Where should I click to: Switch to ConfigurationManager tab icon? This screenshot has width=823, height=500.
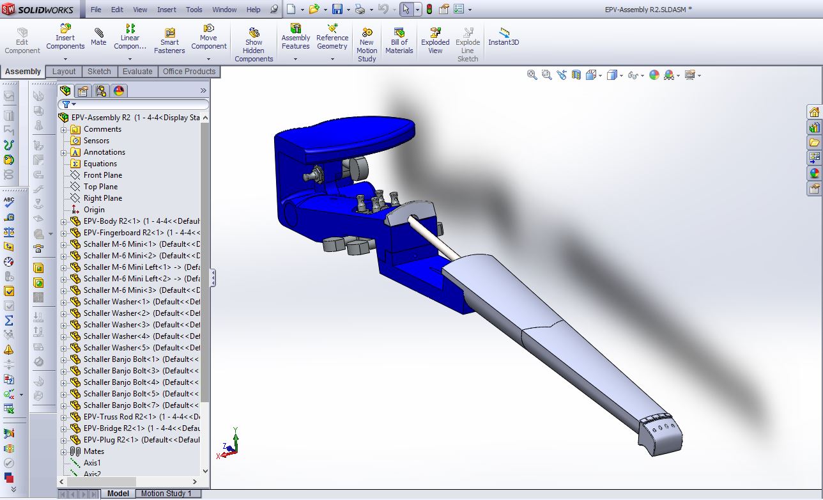pyautogui.click(x=101, y=91)
